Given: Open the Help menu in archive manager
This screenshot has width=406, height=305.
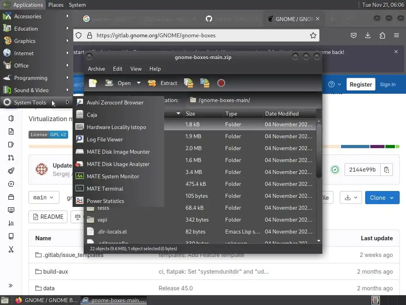Looking at the screenshot, I should pos(155,69).
